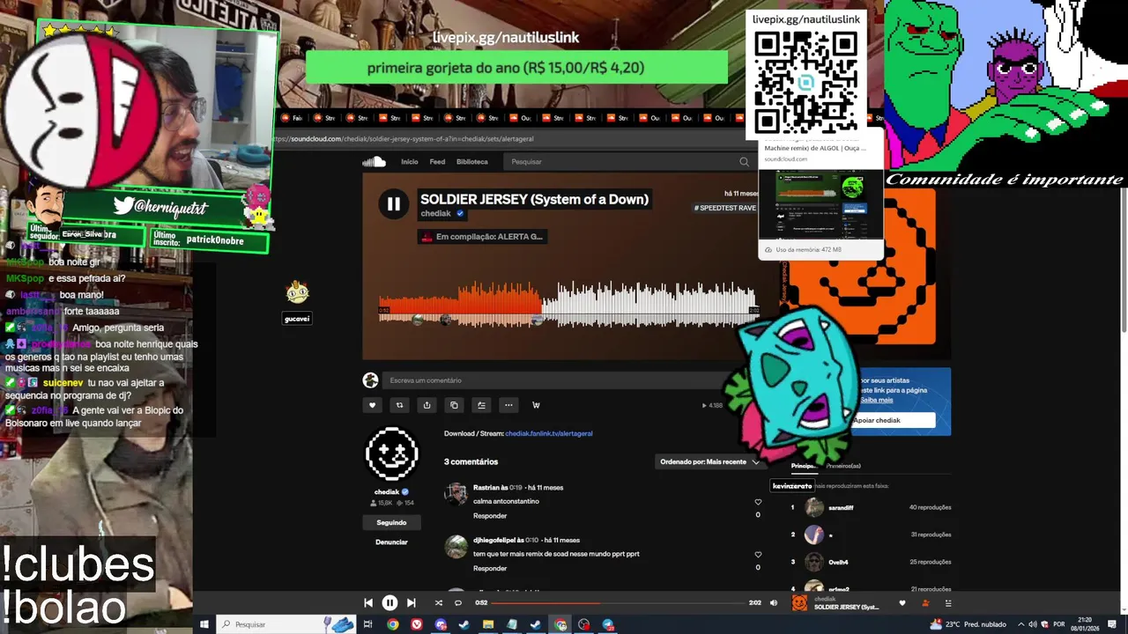Image resolution: width=1128 pixels, height=634 pixels.
Task: Open the POR input language selector
Action: tap(1058, 624)
